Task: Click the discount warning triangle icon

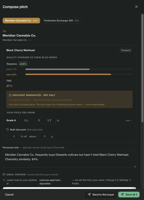Action: tap(10, 95)
